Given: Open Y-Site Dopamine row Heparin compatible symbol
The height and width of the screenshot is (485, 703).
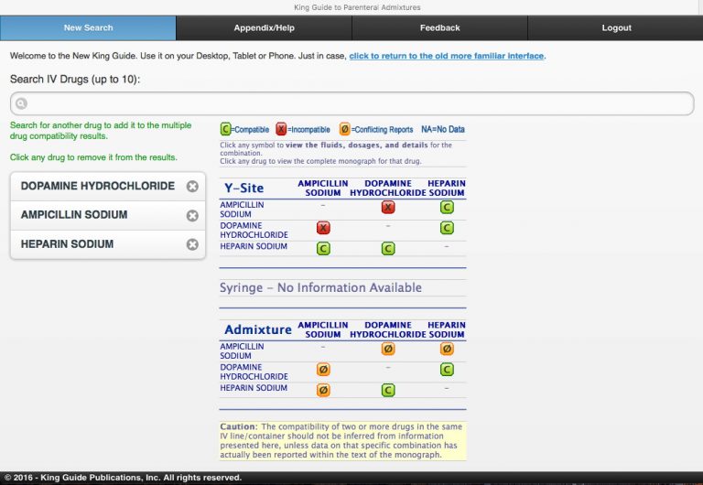Looking at the screenshot, I should 447,228.
